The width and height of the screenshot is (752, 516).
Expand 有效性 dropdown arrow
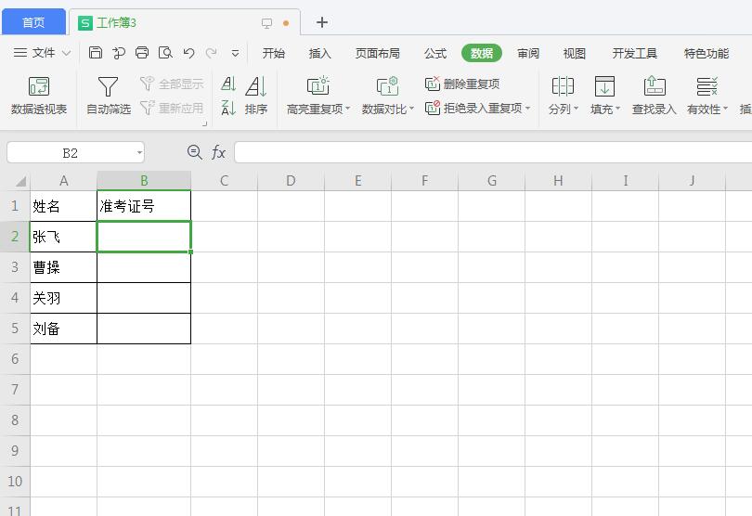click(x=725, y=109)
